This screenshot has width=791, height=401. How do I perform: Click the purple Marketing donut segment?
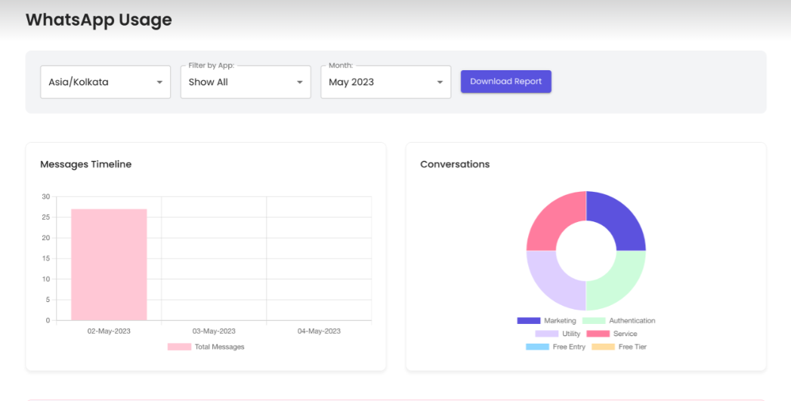(620, 218)
